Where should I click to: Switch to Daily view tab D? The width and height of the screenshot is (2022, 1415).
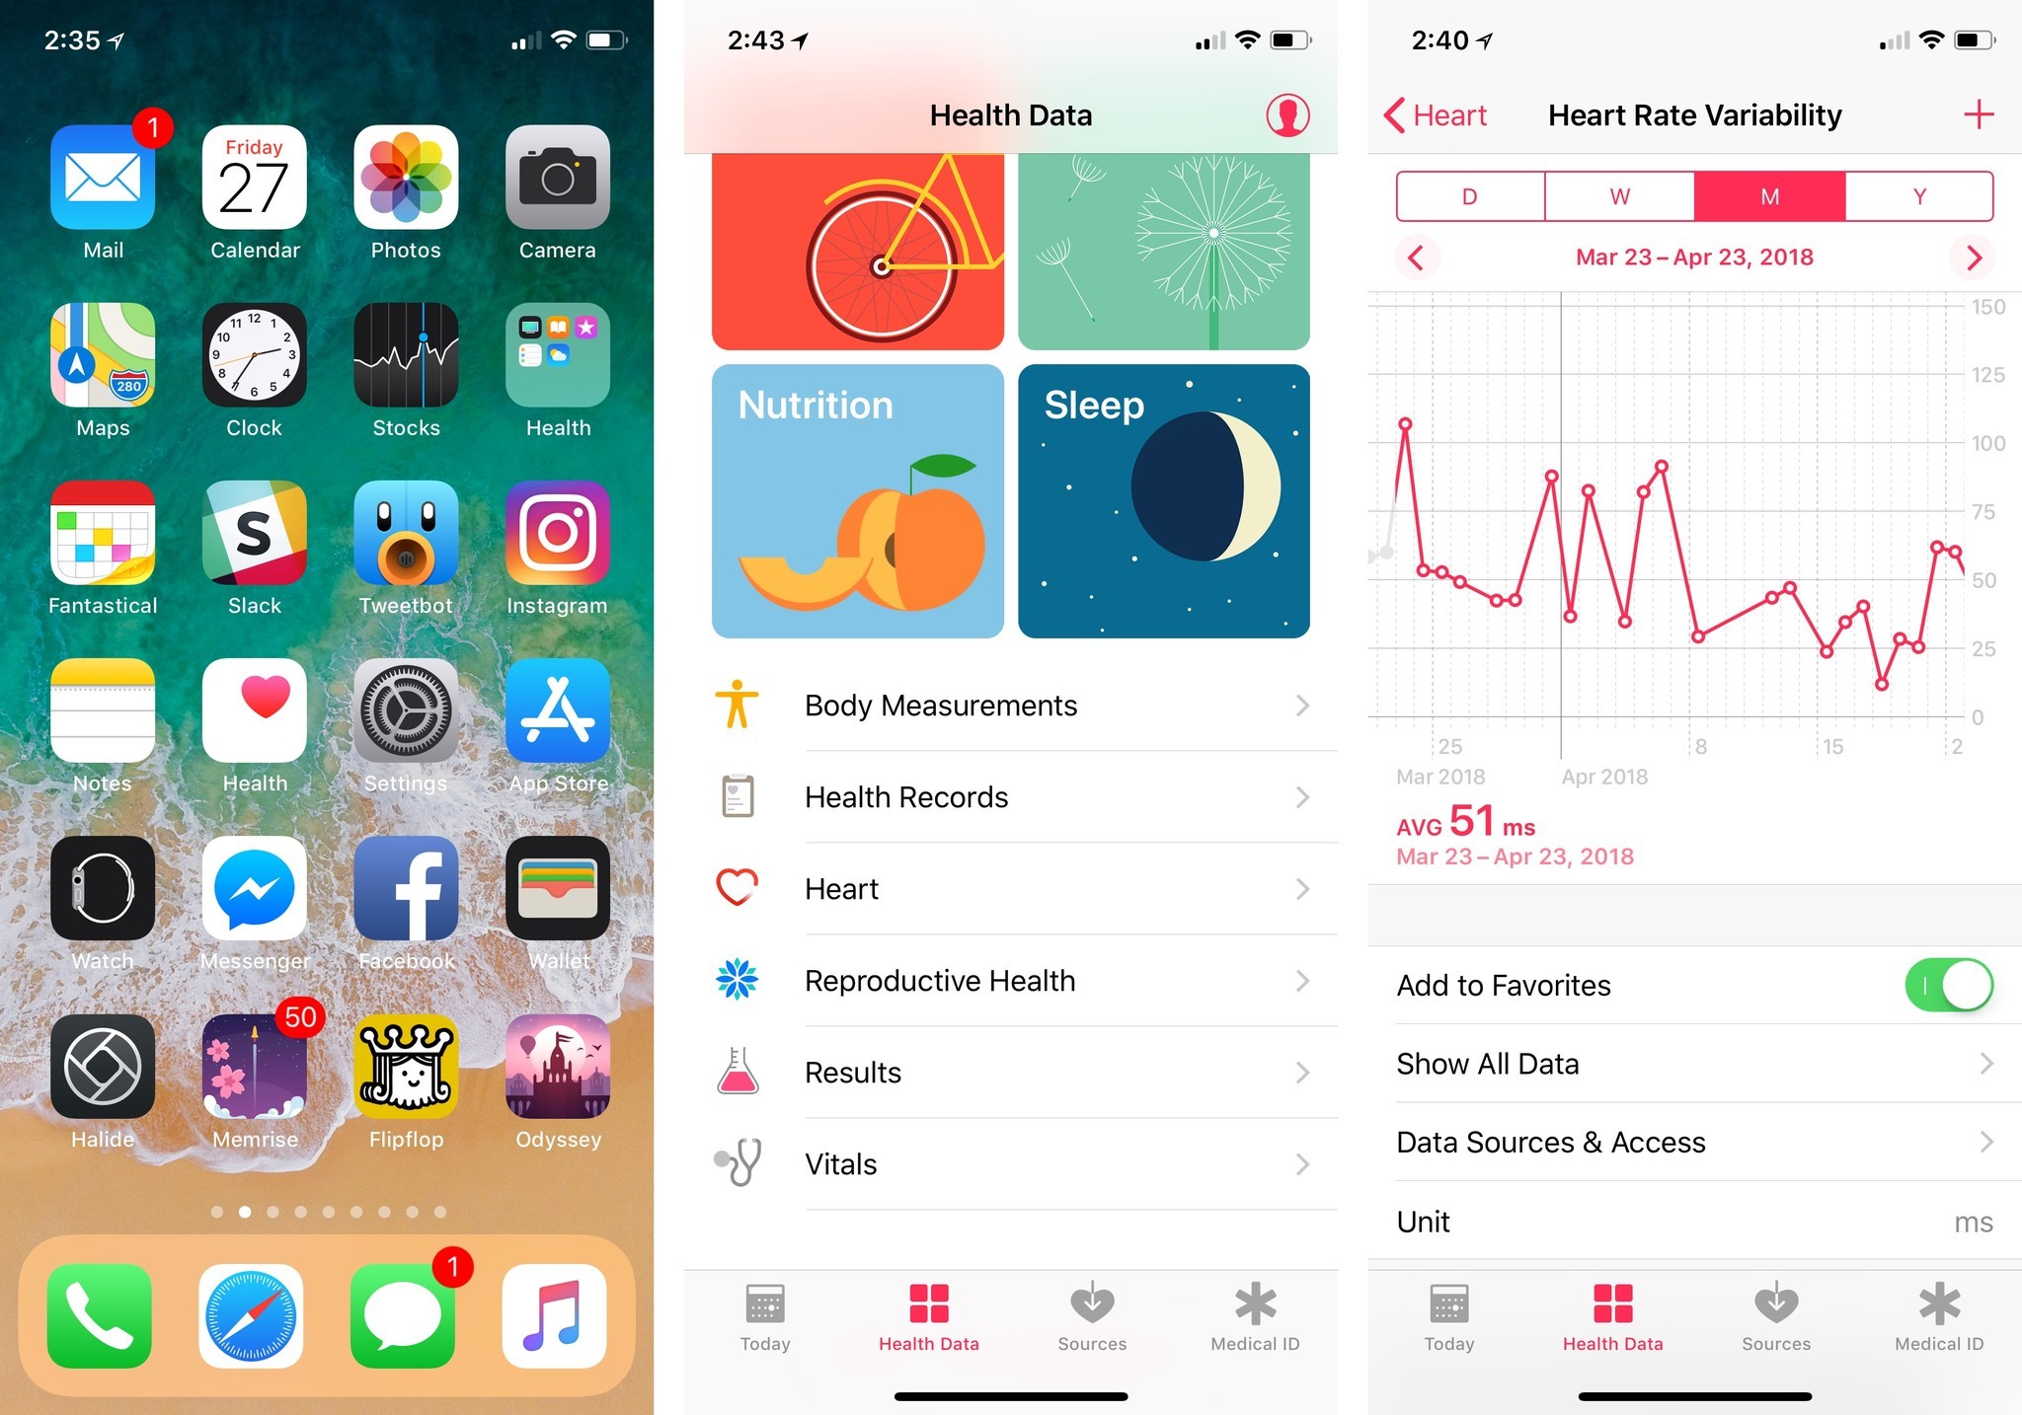(1466, 193)
